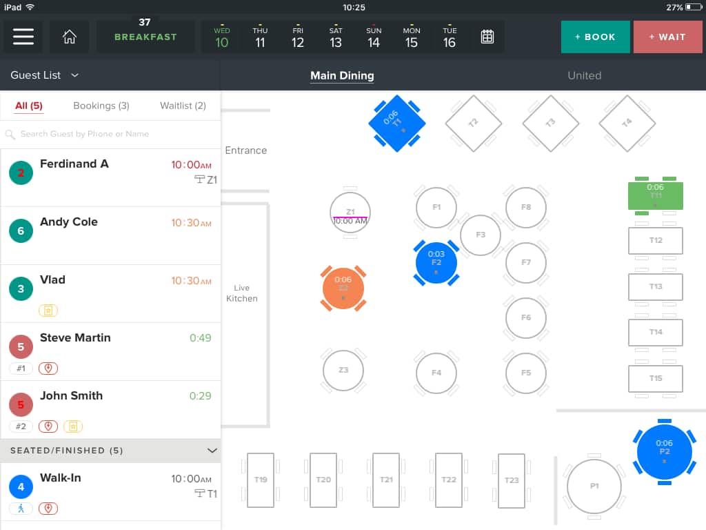
Task: Go to the home screen icon
Action: [69, 37]
